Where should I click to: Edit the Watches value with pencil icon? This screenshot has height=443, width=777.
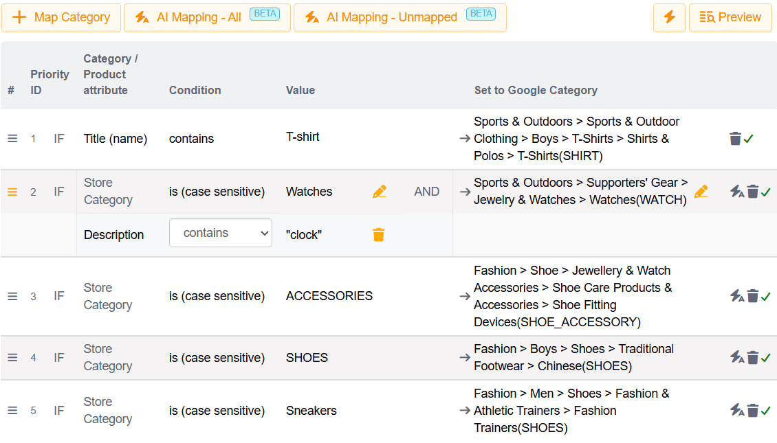point(379,192)
